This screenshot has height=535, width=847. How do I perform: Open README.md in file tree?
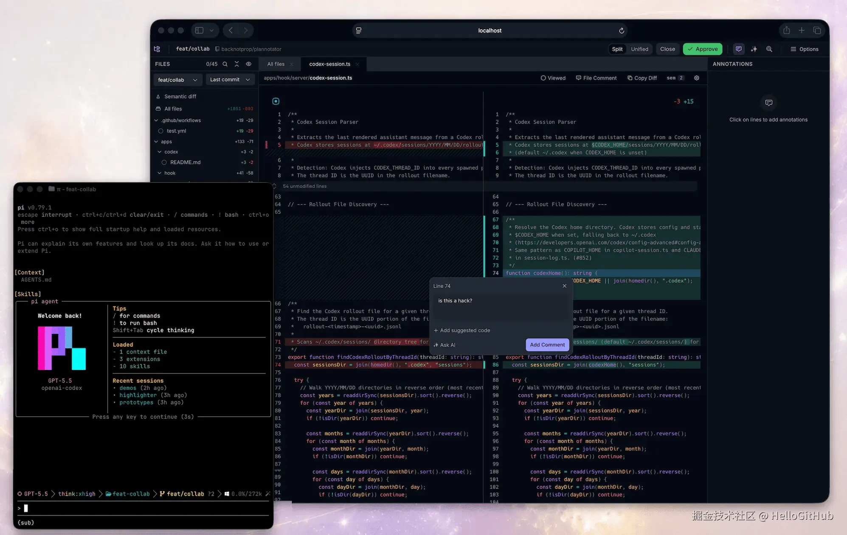tap(185, 162)
